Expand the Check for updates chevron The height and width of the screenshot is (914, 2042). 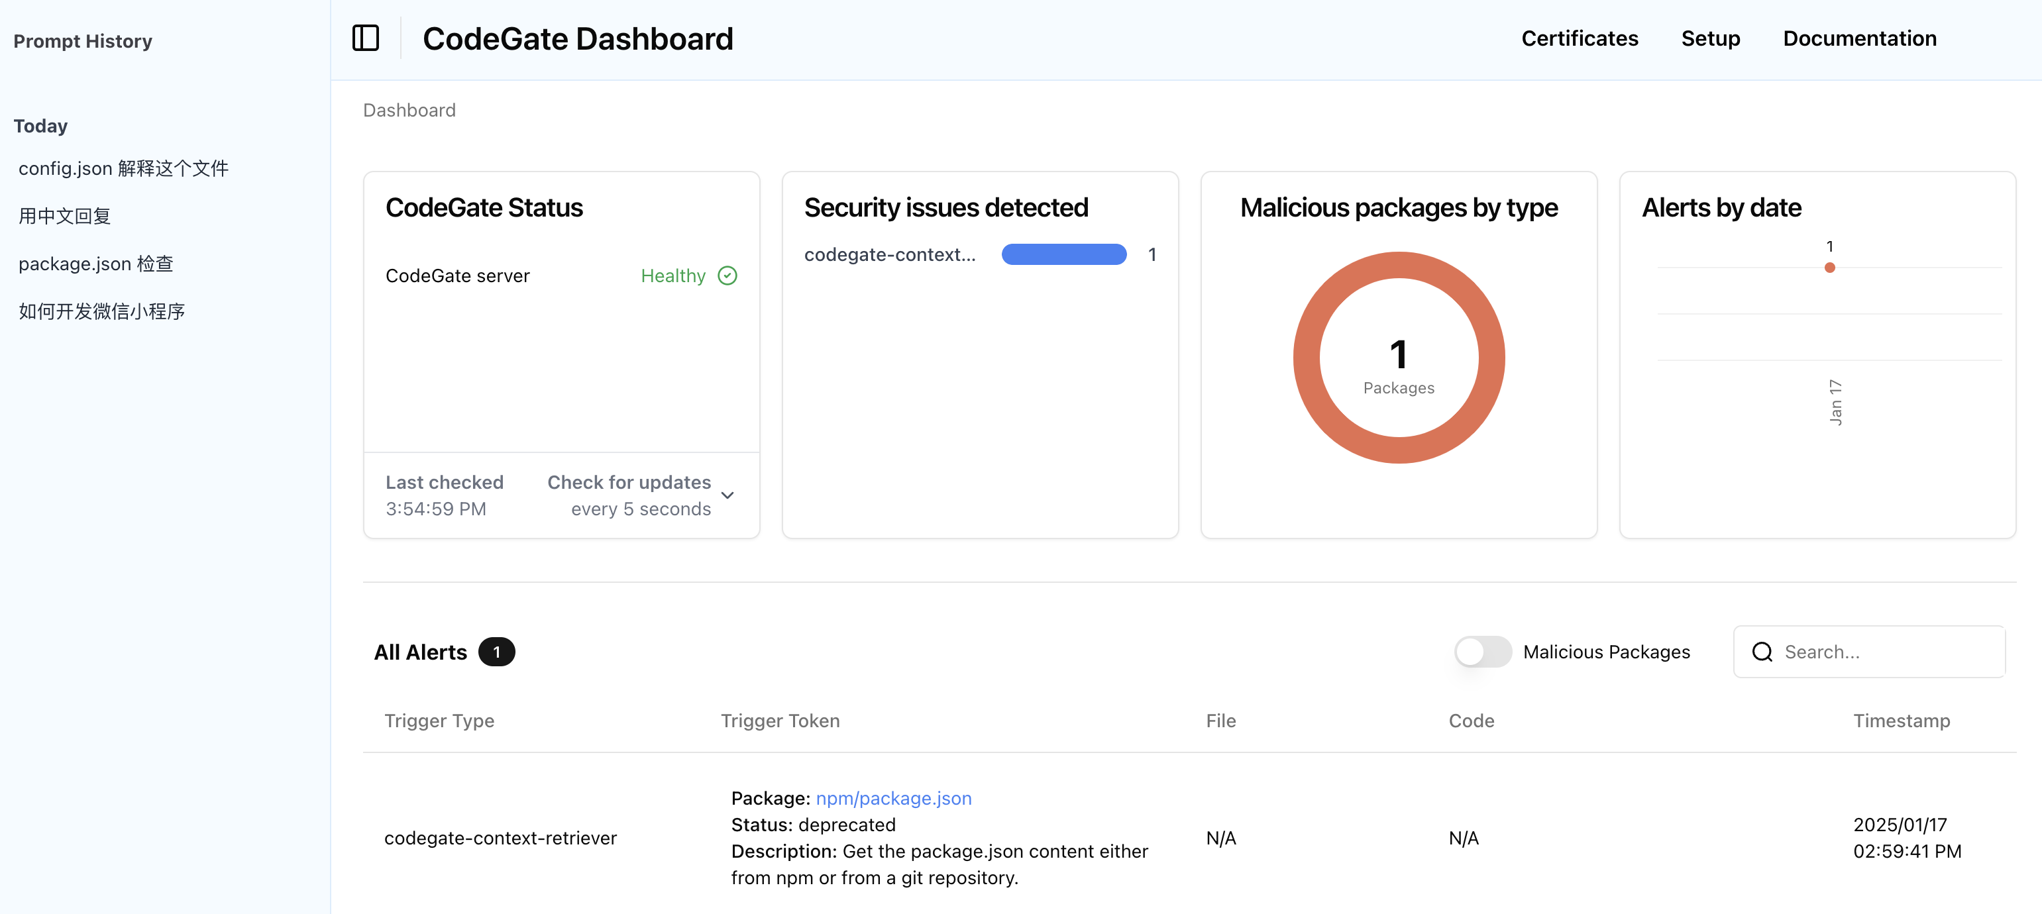point(727,495)
